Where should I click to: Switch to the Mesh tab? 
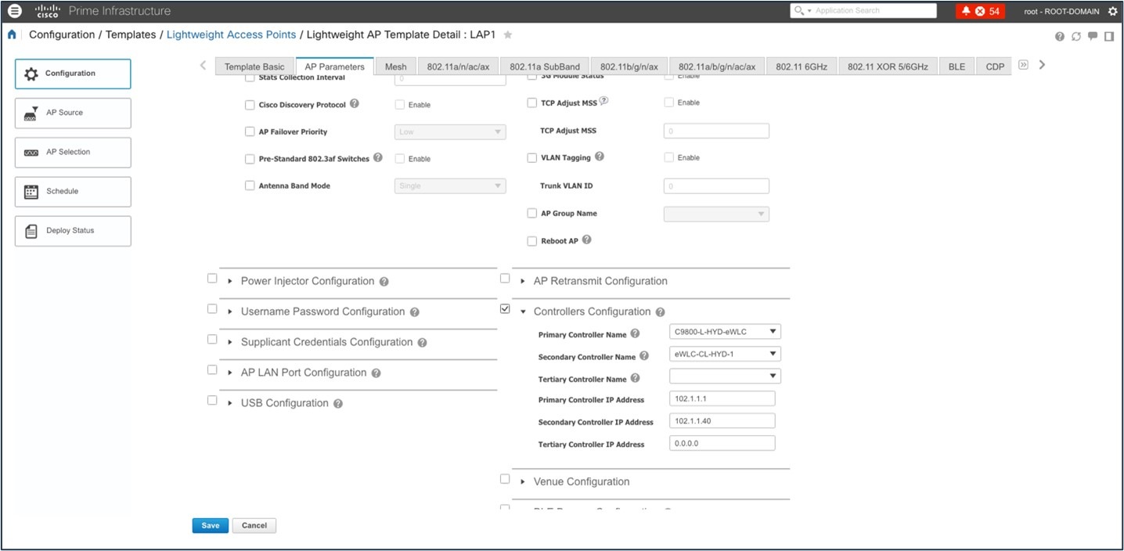pyautogui.click(x=395, y=66)
